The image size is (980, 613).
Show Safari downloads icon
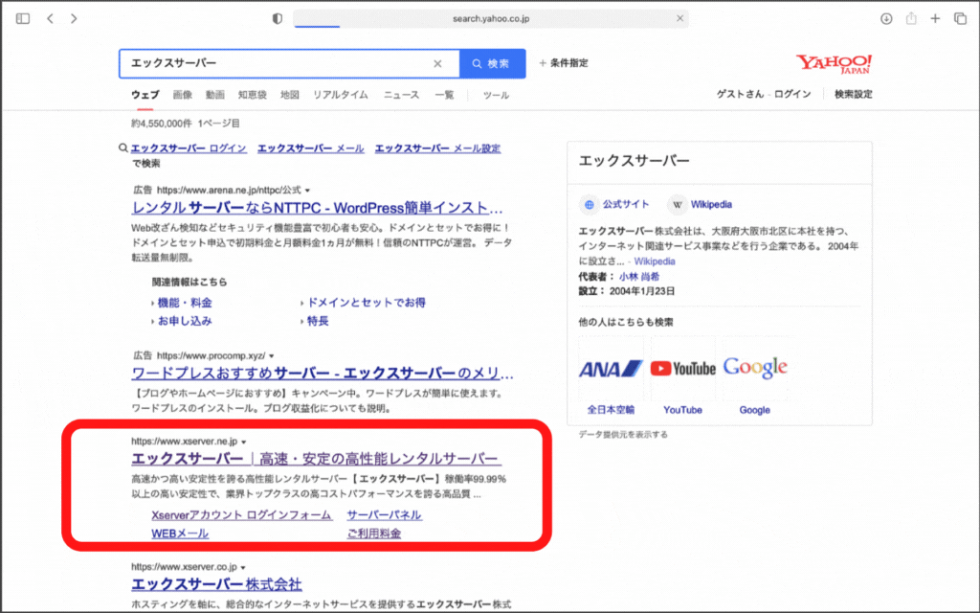(x=886, y=19)
